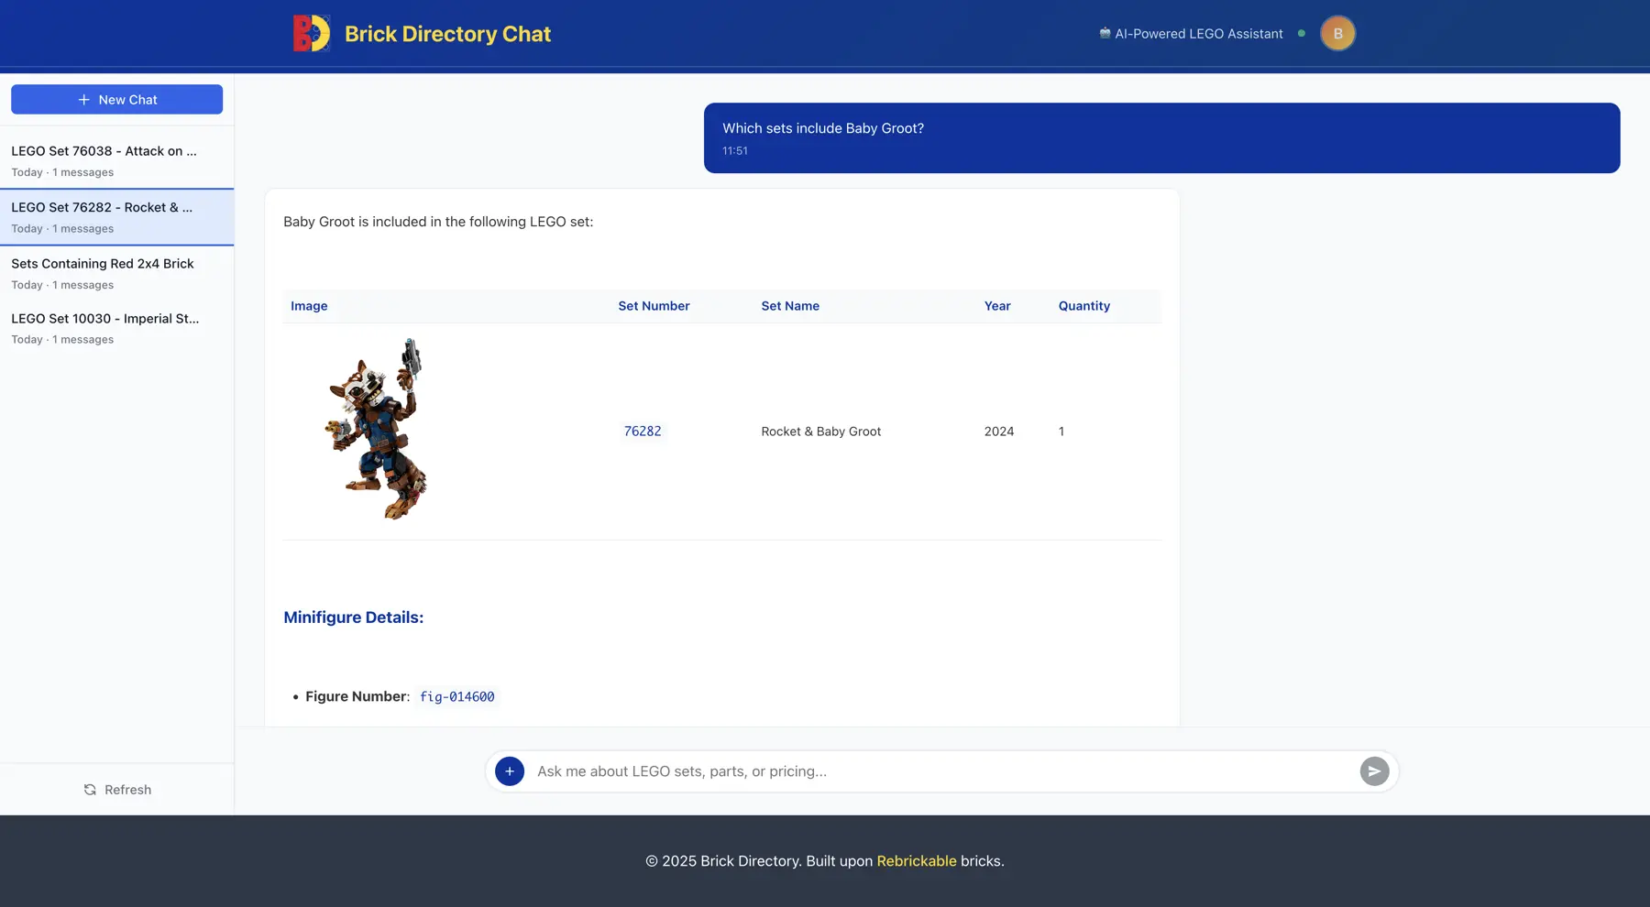Click the robot icon beside AI-Powered LEGO Assistant
Screen dimensions: 1650x907
tap(1105, 33)
